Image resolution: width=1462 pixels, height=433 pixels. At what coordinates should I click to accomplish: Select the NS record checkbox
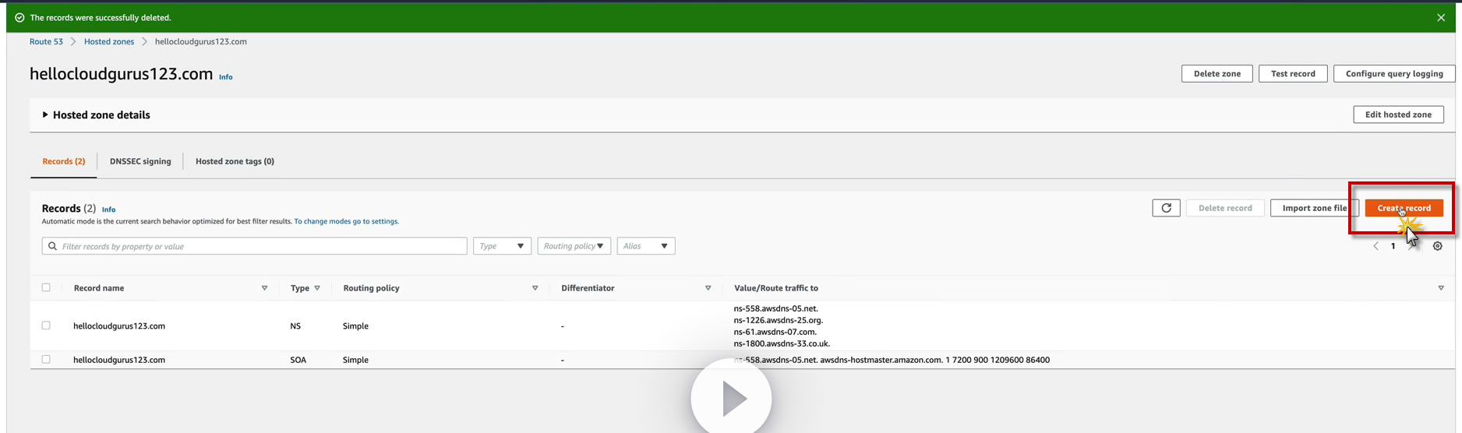tap(46, 326)
